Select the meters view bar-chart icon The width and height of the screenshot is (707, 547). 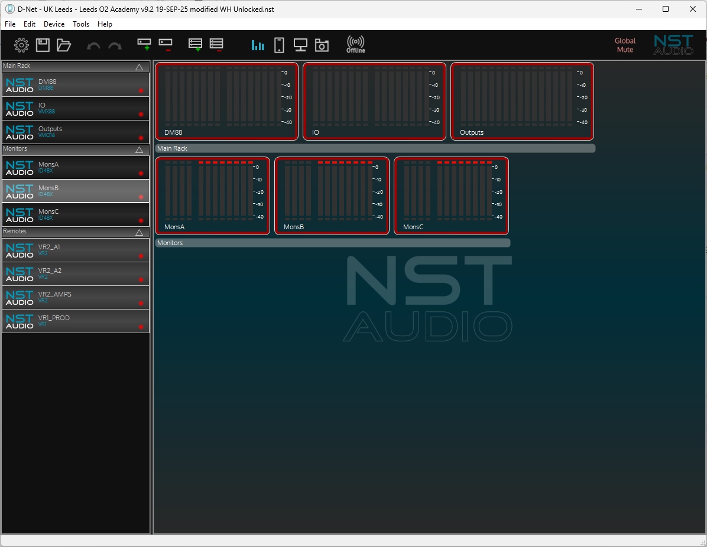(258, 45)
